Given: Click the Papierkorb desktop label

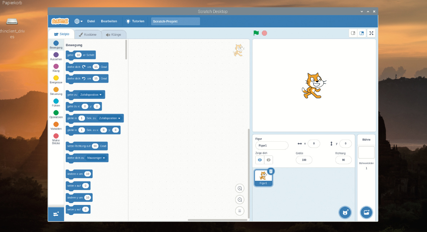Looking at the screenshot, I should coord(12,3).
